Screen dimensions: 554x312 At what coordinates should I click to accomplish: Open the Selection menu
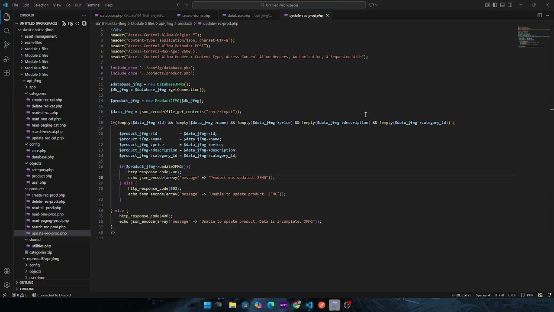pos(41,5)
